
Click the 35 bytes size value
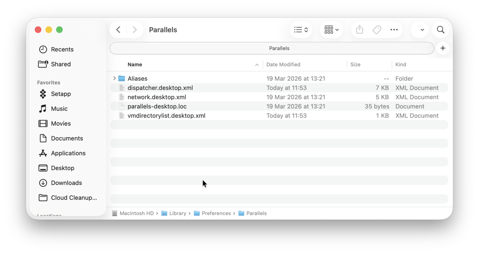coord(377,106)
